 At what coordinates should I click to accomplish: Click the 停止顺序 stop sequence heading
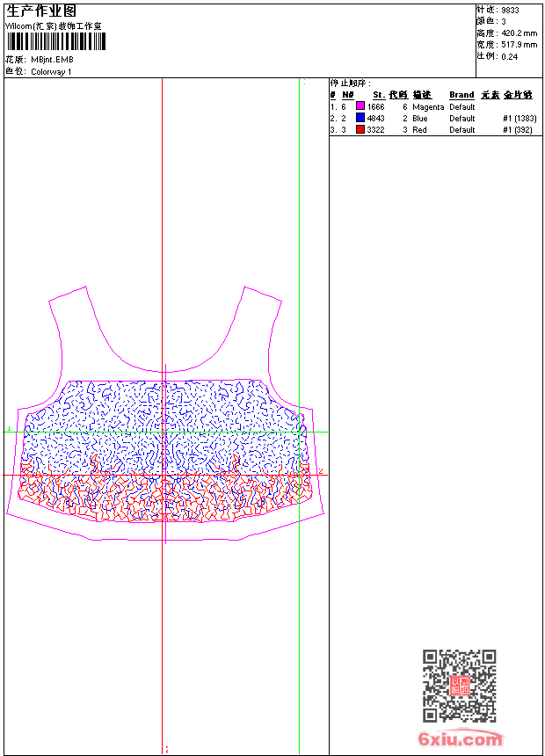coord(350,84)
